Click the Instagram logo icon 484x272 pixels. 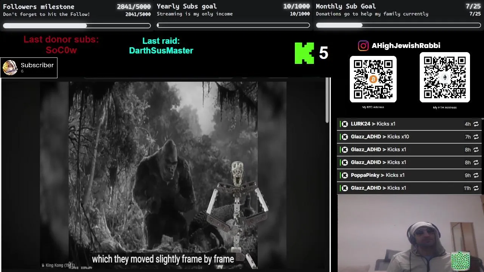(x=363, y=46)
